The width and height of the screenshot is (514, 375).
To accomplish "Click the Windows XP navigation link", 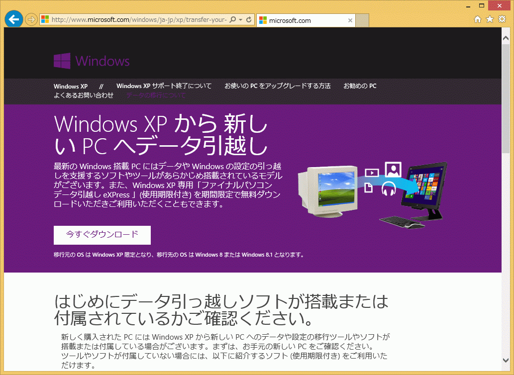I will [71, 86].
